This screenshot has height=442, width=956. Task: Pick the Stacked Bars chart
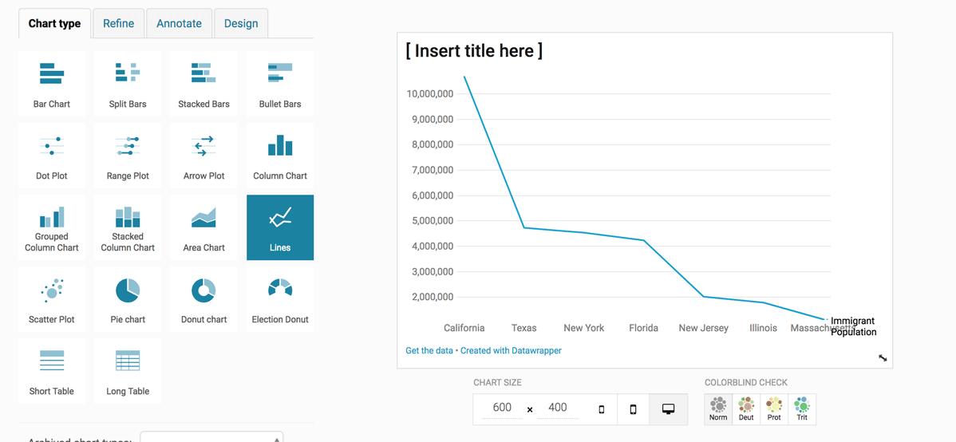pos(203,84)
